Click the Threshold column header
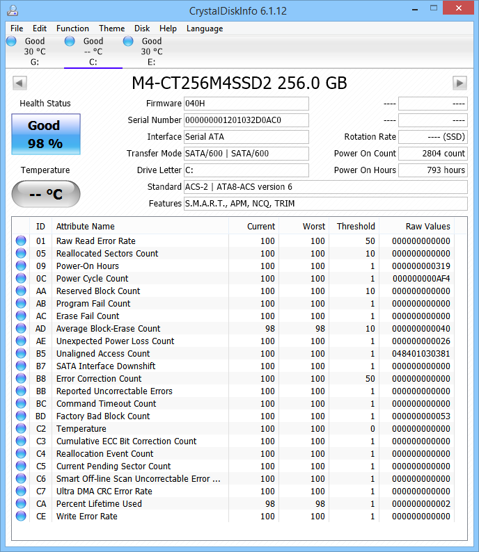 (x=354, y=227)
